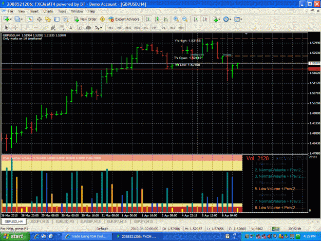This screenshot has width=321, height=241.
Task: Open the Periods clock dropdown
Action: coord(227,19)
